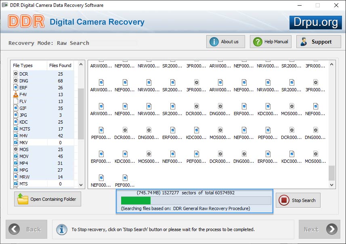Click the MTS file type icon

16,183
